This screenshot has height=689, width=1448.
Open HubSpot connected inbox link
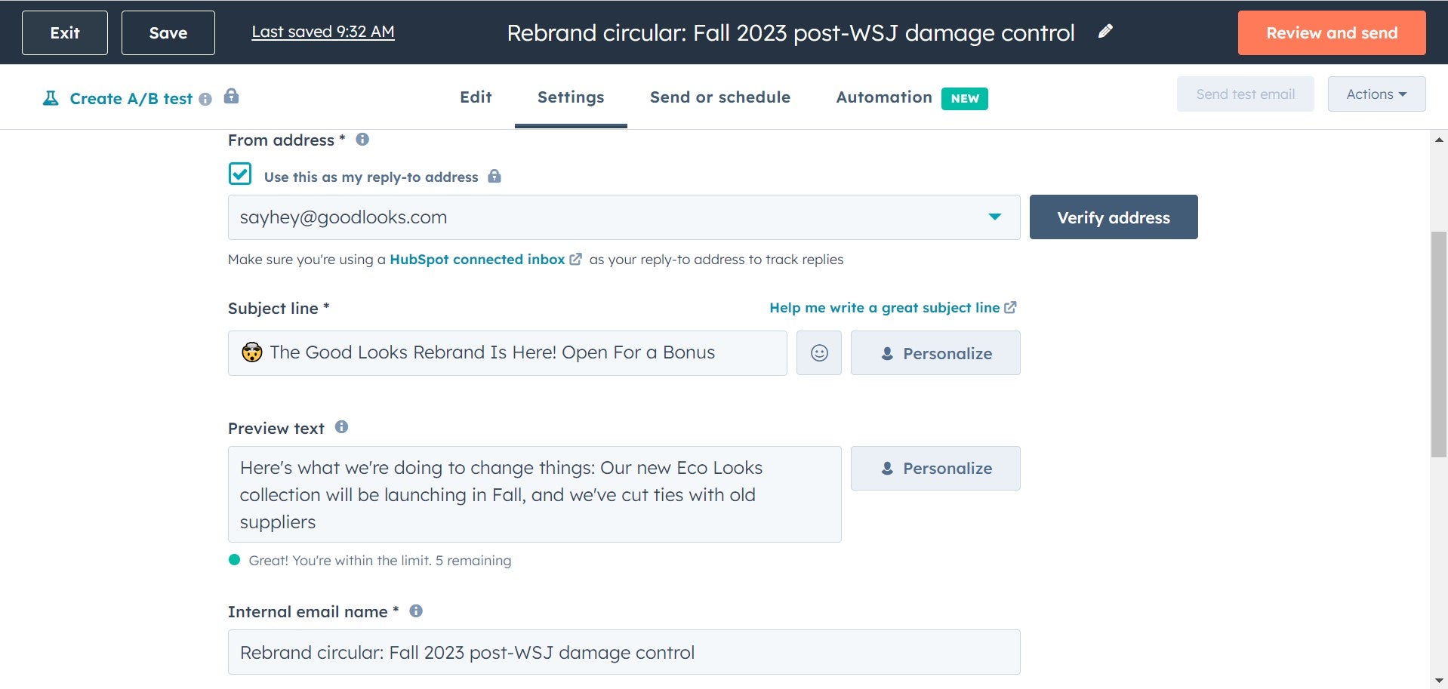477,260
